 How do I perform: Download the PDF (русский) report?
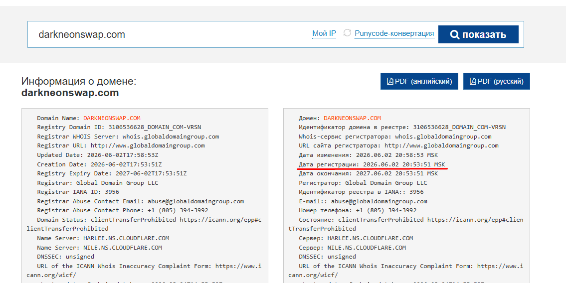[x=496, y=81]
